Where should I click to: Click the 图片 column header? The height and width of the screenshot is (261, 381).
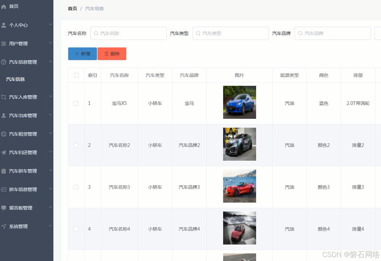click(x=239, y=75)
